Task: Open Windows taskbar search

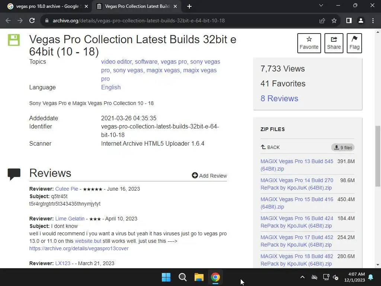Action: (182, 277)
